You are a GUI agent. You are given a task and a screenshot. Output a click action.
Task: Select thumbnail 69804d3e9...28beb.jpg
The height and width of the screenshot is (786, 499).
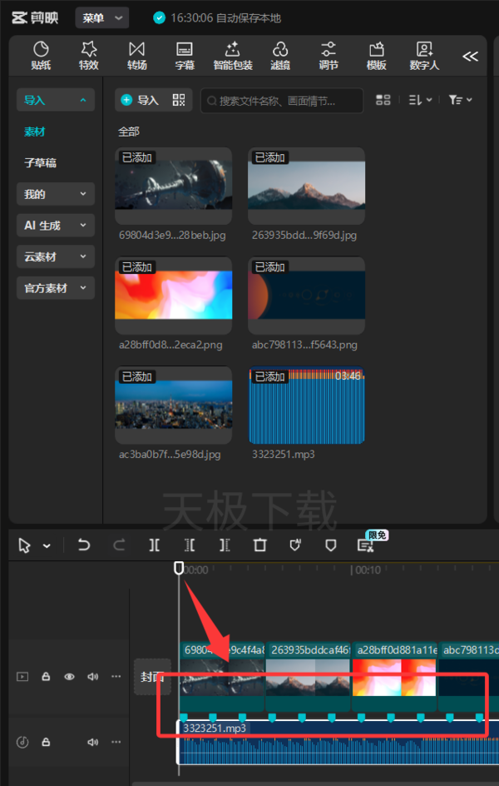[x=173, y=186]
